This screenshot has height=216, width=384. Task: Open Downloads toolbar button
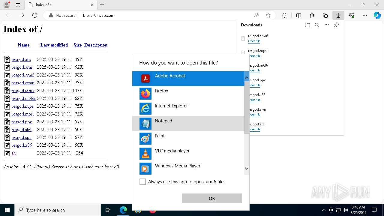click(338, 15)
